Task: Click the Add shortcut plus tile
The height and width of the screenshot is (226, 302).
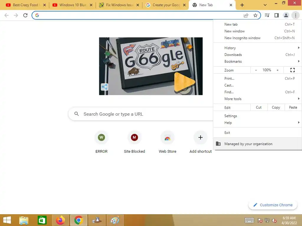Action: [x=201, y=142]
